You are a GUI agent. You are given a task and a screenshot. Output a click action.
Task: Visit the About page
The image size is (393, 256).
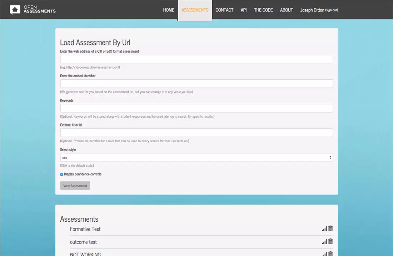tap(286, 10)
